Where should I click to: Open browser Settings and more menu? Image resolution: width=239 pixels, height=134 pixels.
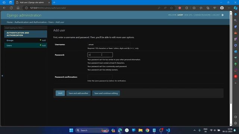[229, 8]
